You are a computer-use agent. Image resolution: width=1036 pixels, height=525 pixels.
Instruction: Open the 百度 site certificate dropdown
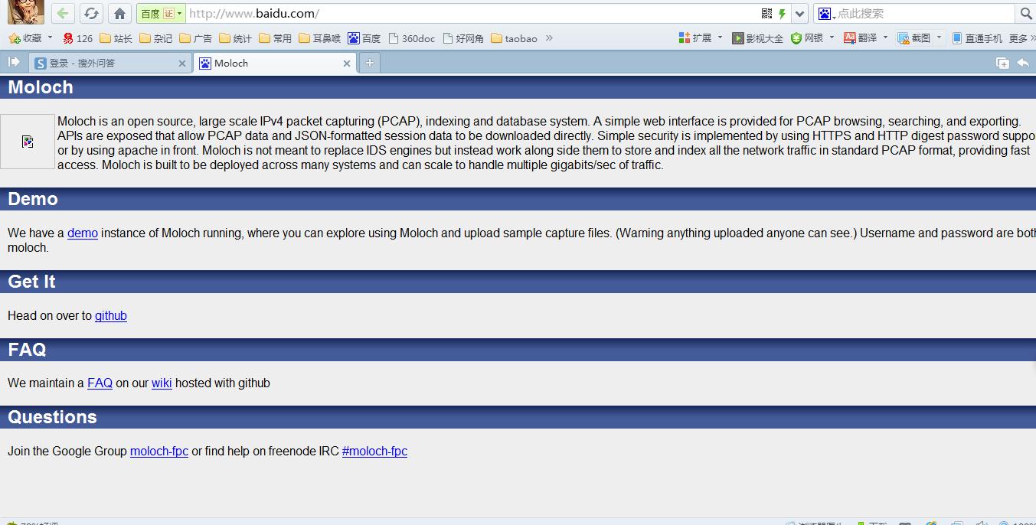point(162,14)
